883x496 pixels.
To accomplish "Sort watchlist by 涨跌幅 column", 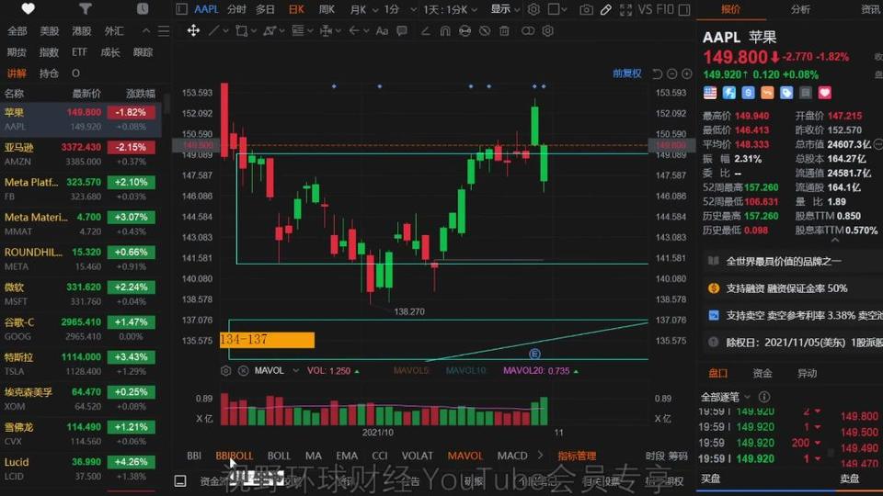I will click(x=140, y=94).
